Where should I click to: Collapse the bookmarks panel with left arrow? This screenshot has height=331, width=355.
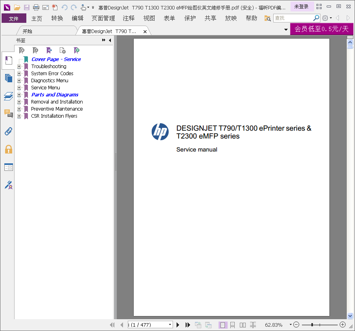click(110, 40)
